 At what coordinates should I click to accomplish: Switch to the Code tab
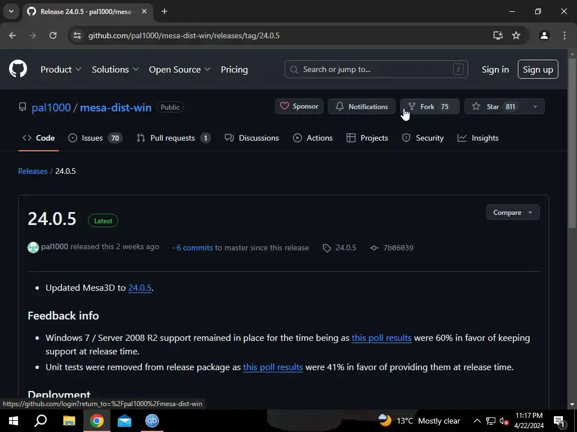[39, 138]
